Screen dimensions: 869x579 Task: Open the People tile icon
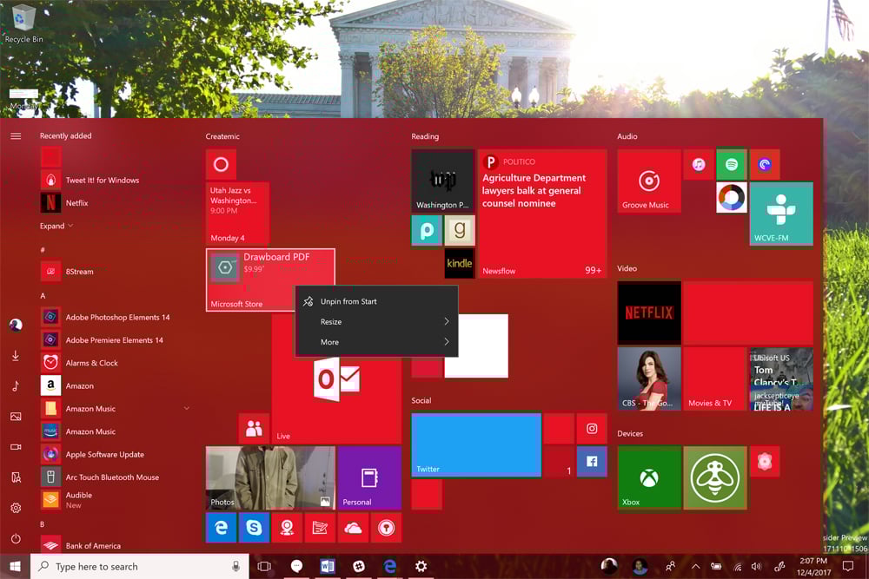[254, 428]
